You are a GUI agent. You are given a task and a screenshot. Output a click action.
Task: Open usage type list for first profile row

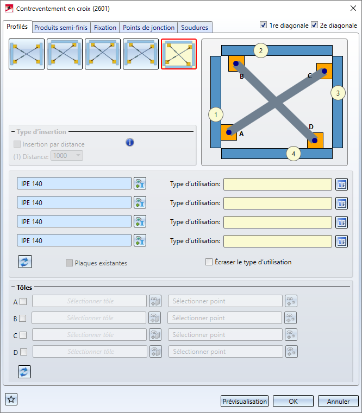tap(342, 184)
